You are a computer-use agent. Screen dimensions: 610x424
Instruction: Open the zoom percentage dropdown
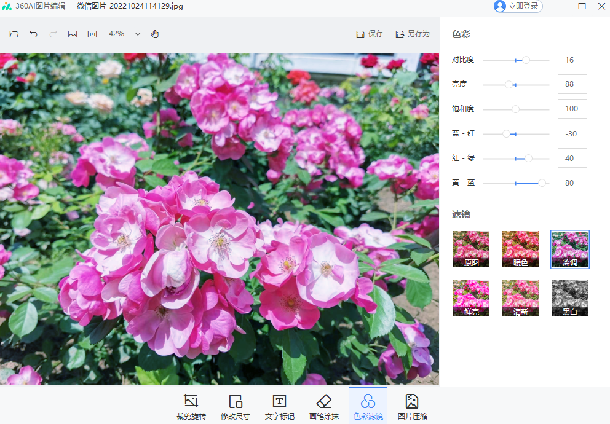137,34
